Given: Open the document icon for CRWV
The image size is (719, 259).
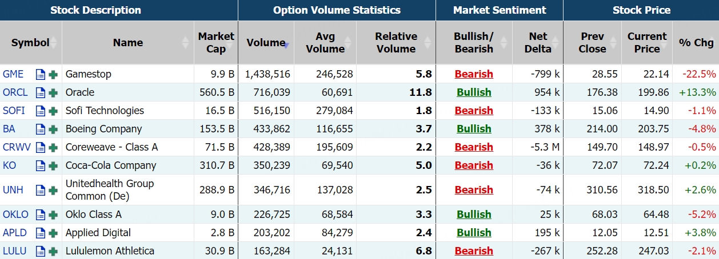Looking at the screenshot, I should pyautogui.click(x=41, y=147).
